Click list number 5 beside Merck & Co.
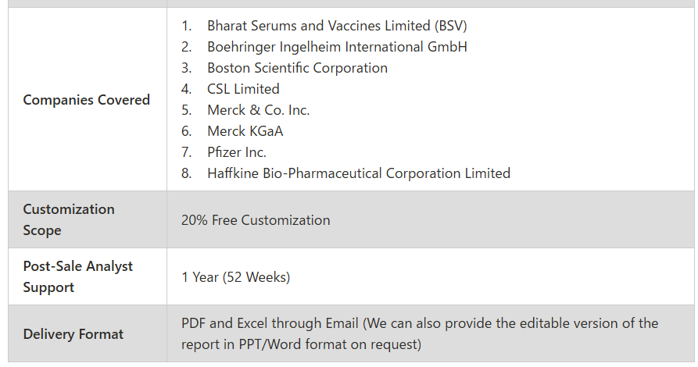This screenshot has width=698, height=367. pyautogui.click(x=187, y=110)
